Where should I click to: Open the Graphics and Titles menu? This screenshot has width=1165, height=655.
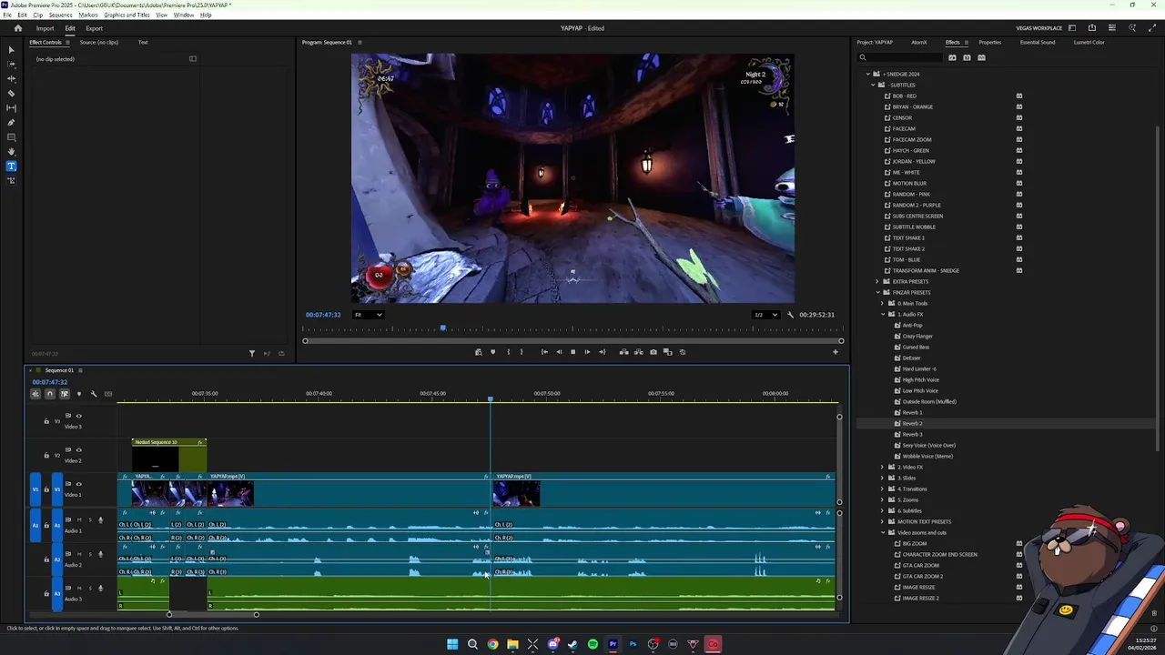pos(127,15)
